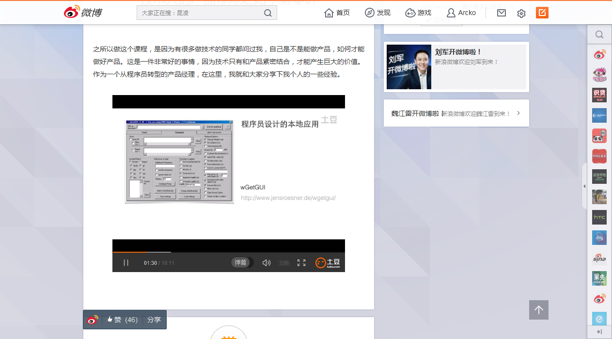This screenshot has width=612, height=339.
Task: Click 新浪微博欢迎刘军到来 text
Action: 466,62
